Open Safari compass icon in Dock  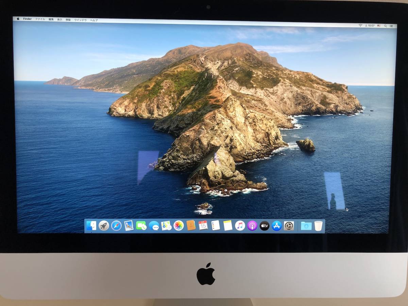pyautogui.click(x=116, y=225)
